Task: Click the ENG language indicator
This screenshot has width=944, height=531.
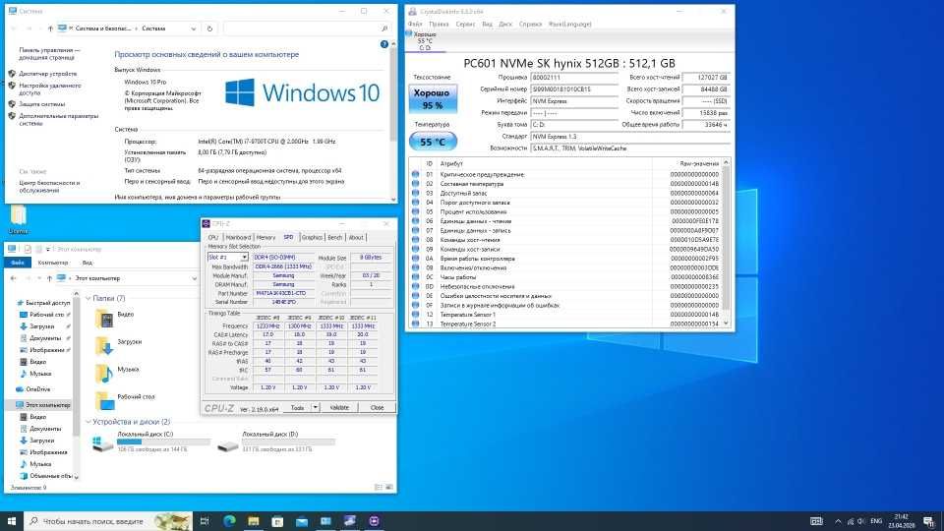Action: pos(876,521)
